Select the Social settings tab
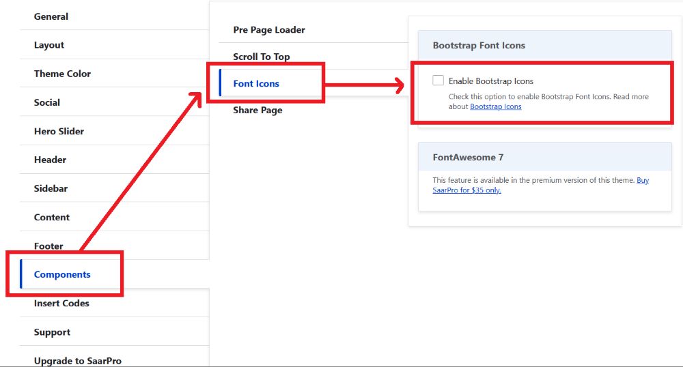Screen dimensions: 683x367 [x=47, y=102]
